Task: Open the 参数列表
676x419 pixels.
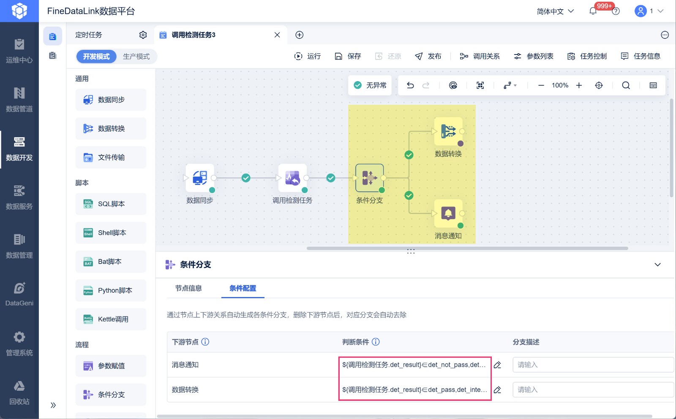Action: pyautogui.click(x=533, y=56)
